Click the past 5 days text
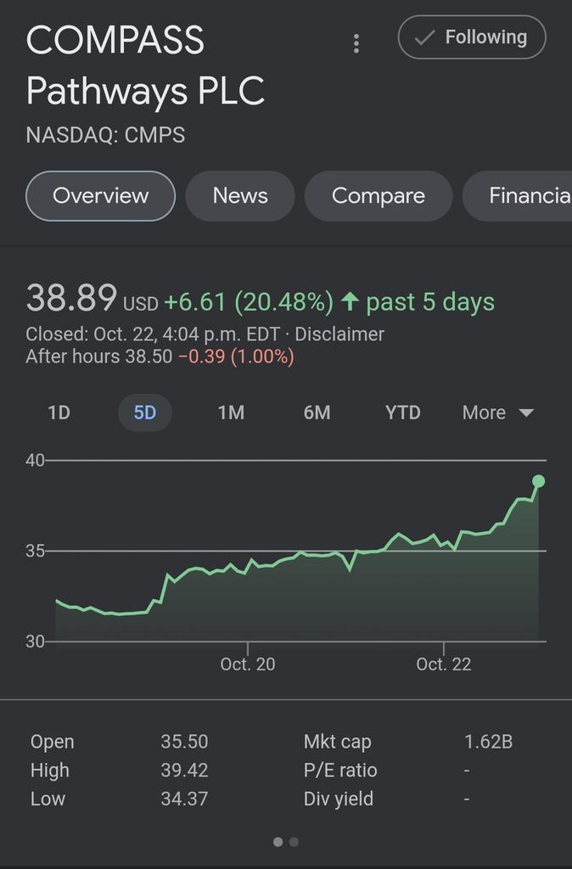572x869 pixels. coord(430,302)
